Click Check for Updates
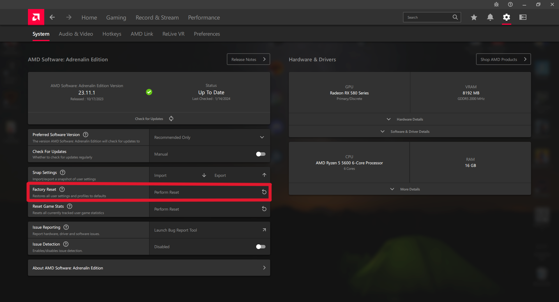The image size is (559, 302). coord(149,119)
